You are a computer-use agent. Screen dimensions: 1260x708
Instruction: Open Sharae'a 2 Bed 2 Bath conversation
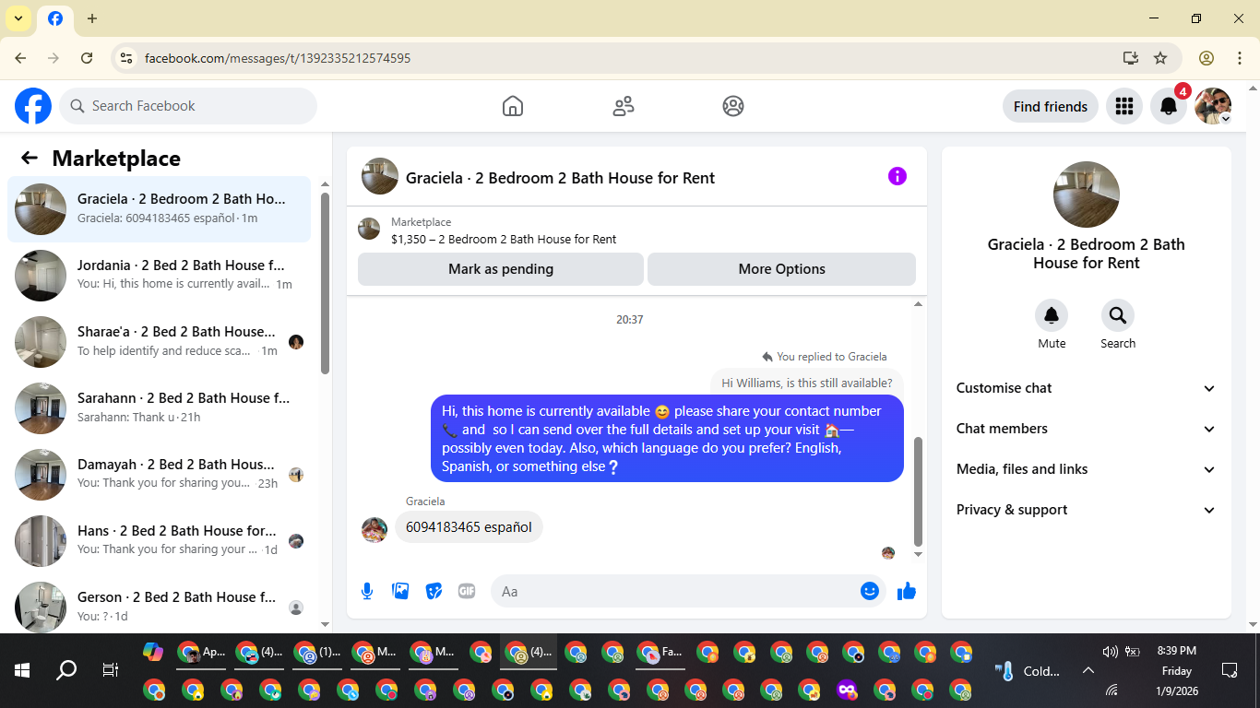click(x=160, y=342)
